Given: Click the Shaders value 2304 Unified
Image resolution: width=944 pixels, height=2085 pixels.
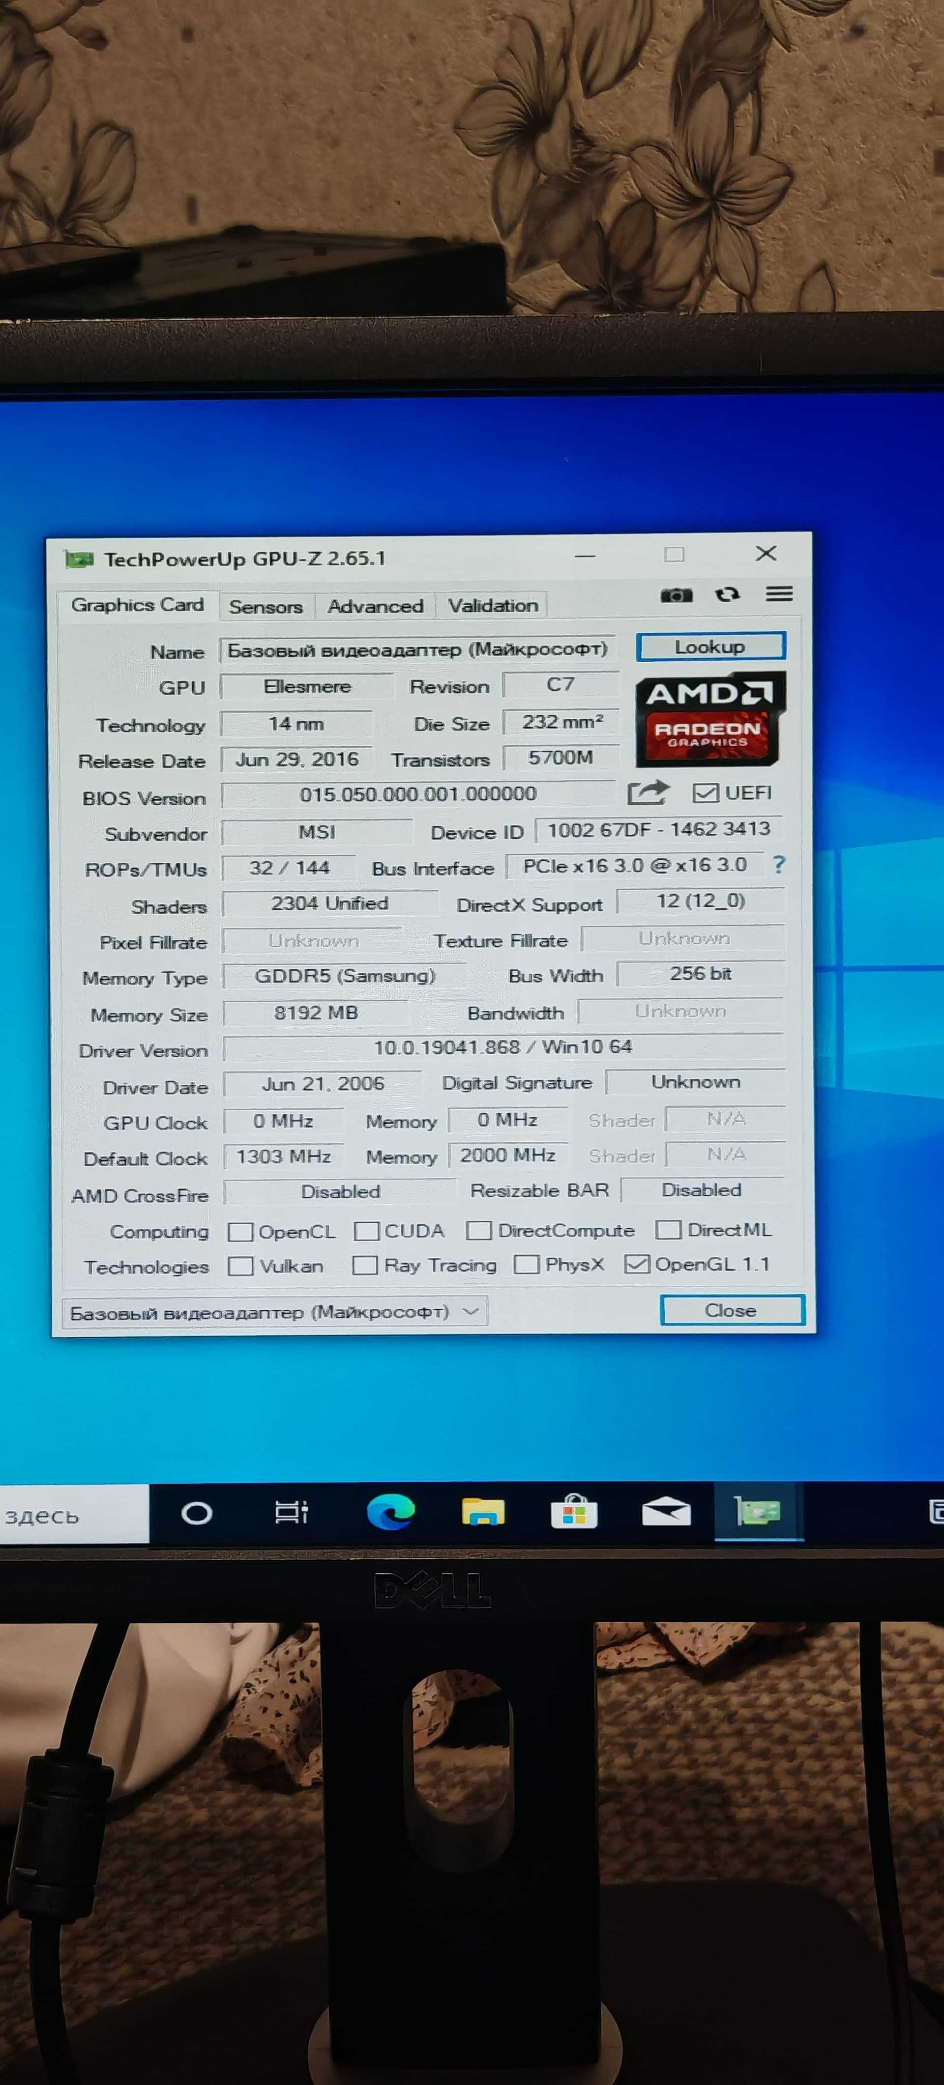Looking at the screenshot, I should (x=330, y=904).
